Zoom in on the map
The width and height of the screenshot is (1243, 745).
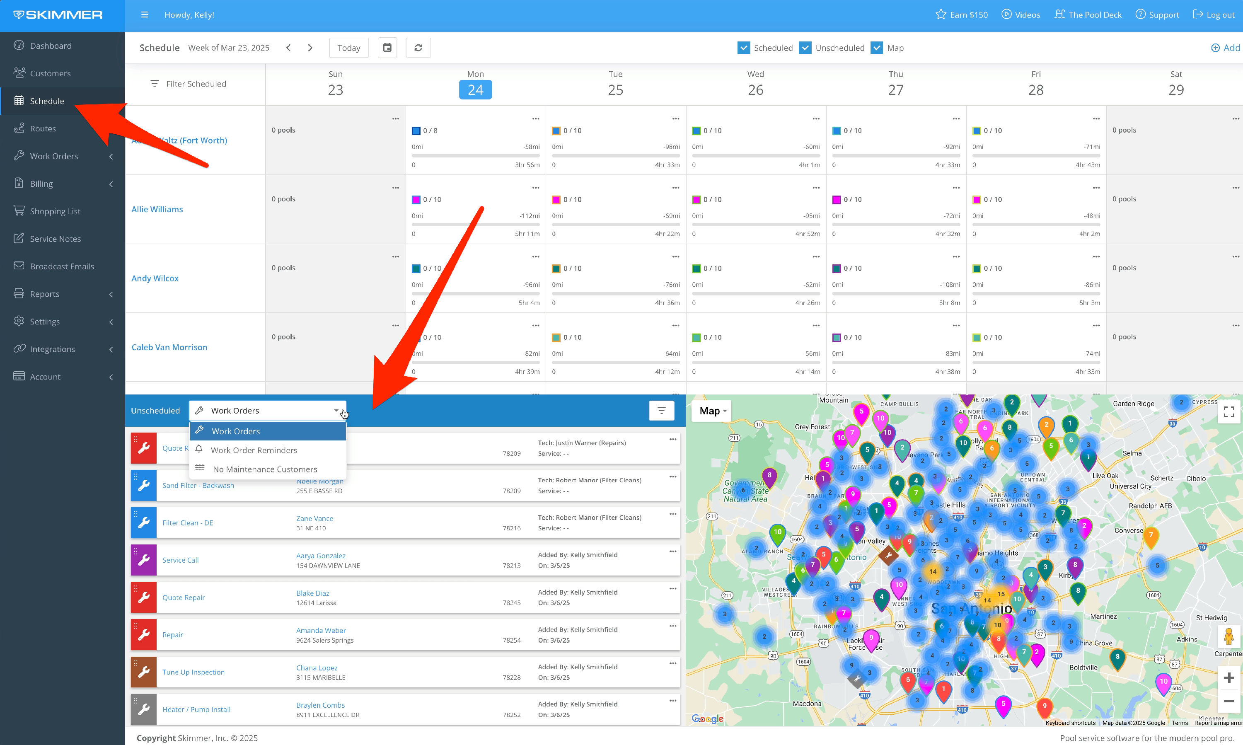[x=1228, y=678]
